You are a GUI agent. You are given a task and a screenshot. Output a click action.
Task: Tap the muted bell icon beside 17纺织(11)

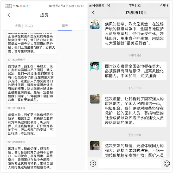[x=145, y=13]
